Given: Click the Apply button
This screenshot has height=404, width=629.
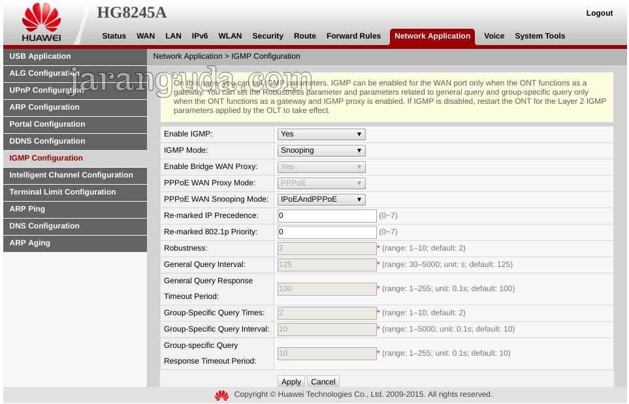Looking at the screenshot, I should (x=291, y=382).
